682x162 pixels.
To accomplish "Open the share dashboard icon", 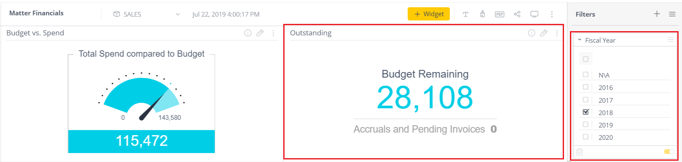I will point(517,14).
